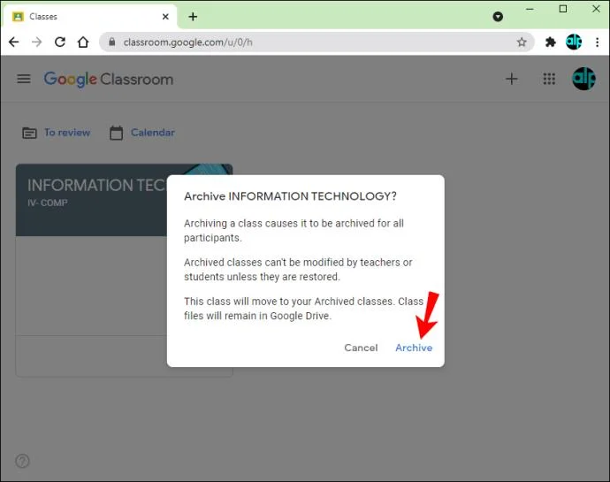The height and width of the screenshot is (482, 610).
Task: Click the tab search dropdown icon
Action: 498,17
